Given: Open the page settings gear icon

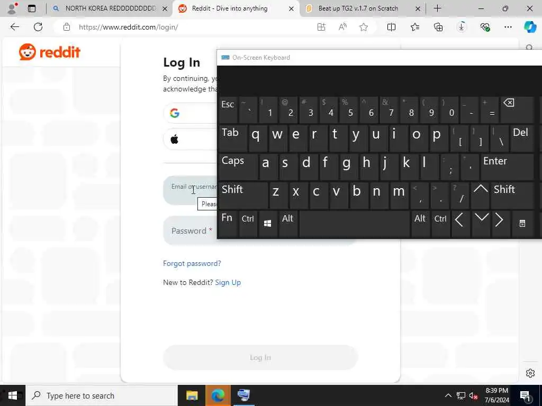Looking at the screenshot, I should coord(530,373).
